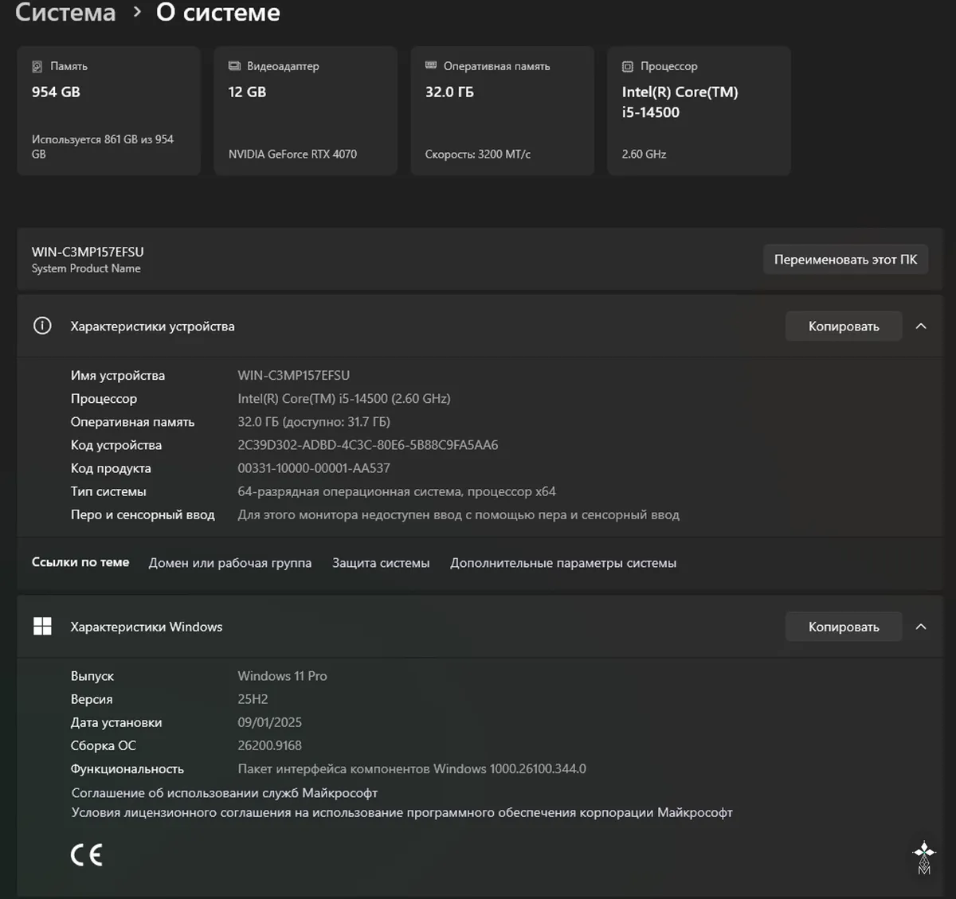Open Дополнительные параметры системы link

563,563
